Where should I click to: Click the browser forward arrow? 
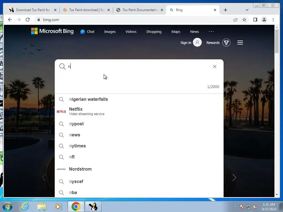[x=19, y=20]
